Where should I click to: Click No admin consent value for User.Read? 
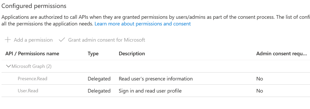coord(259,91)
